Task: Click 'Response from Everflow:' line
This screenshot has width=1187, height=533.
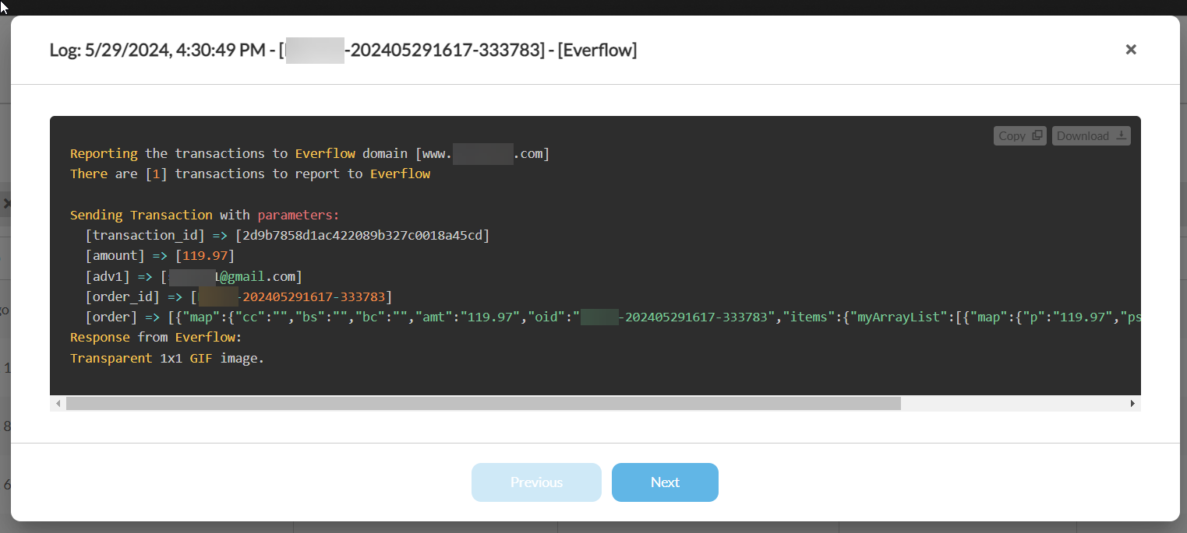Action: 156,338
